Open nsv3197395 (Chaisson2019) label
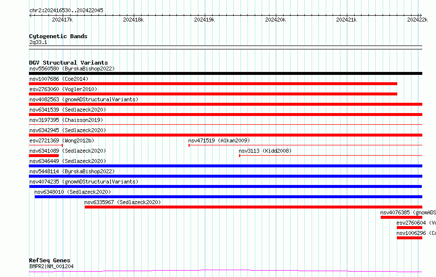436x277 pixels. 66,120
